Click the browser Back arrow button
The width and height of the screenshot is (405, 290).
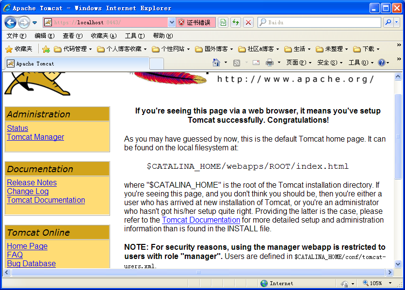(x=11, y=22)
